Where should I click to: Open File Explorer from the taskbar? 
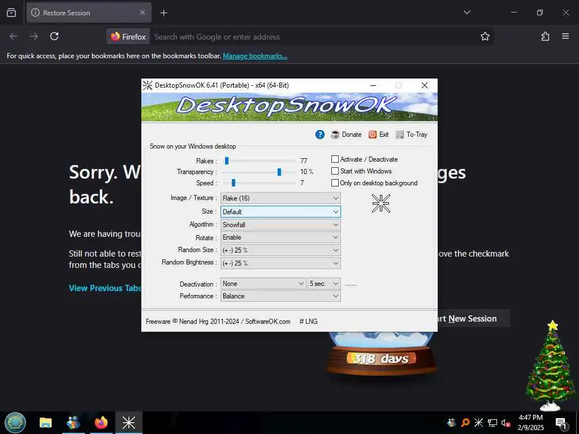(x=46, y=423)
